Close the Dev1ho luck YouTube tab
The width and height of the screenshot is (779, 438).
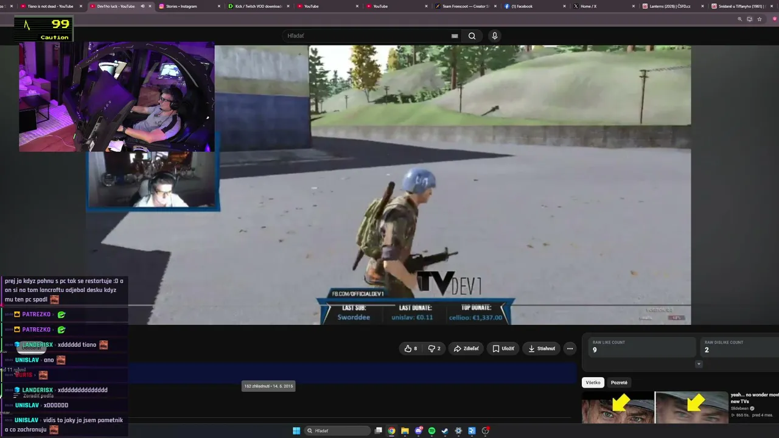(x=150, y=6)
